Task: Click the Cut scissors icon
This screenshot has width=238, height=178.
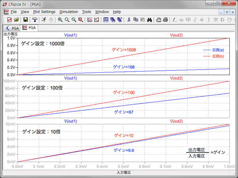Action: [129, 19]
